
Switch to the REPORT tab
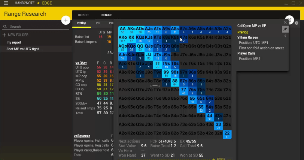click(83, 15)
